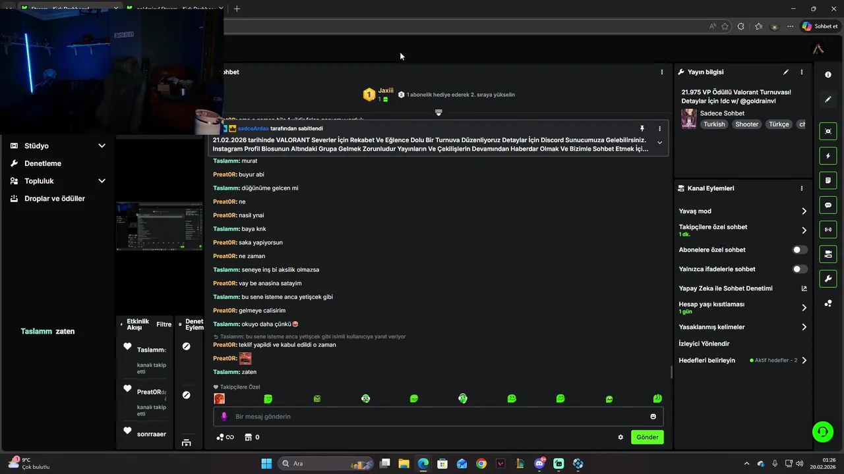Click the stream preview thumbnail in left panel
Viewport: 844px width, 474px height.
tap(160, 226)
